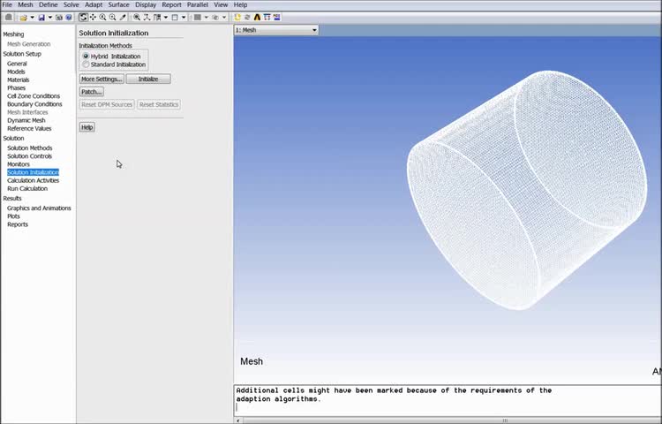Select the zoom out tool

pyautogui.click(x=113, y=18)
